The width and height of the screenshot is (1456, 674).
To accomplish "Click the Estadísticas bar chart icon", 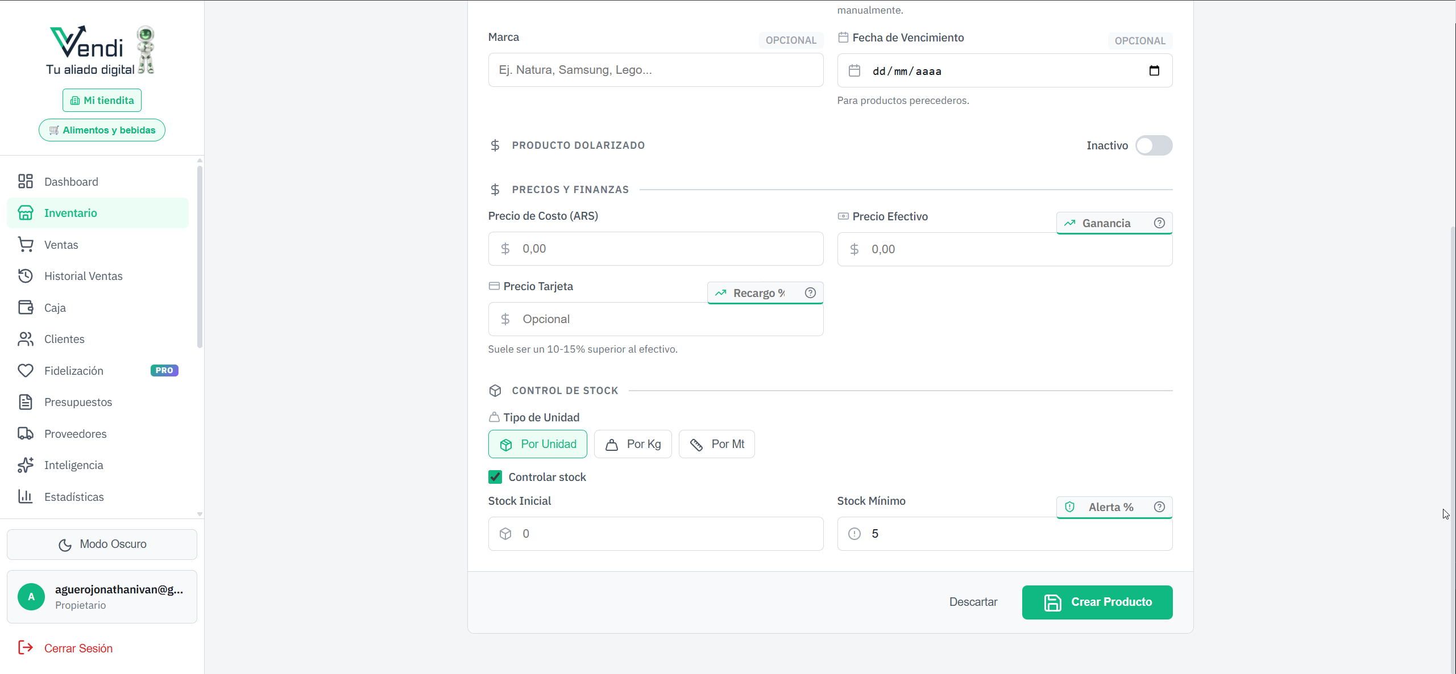I will pos(26,497).
